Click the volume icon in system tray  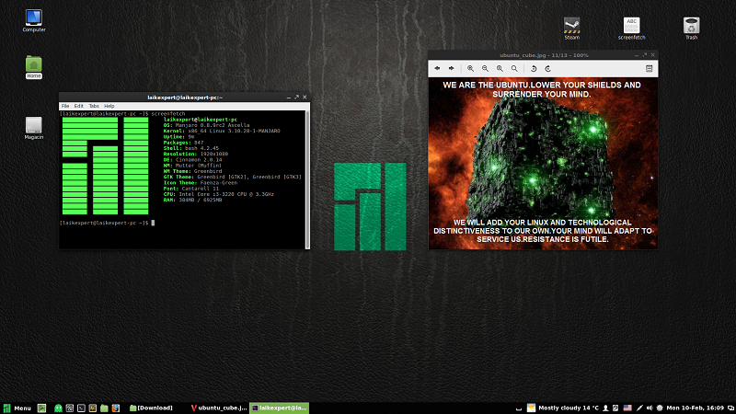coord(650,408)
